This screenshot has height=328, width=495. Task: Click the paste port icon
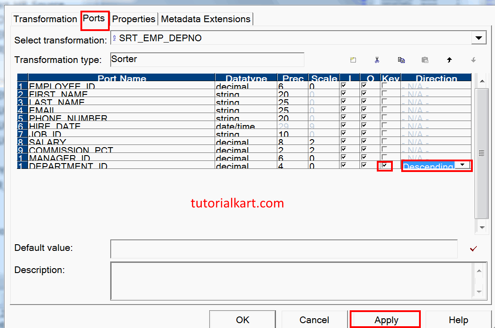[425, 60]
